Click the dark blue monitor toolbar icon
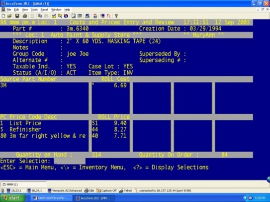270x202 pixels. (x=102, y=16)
